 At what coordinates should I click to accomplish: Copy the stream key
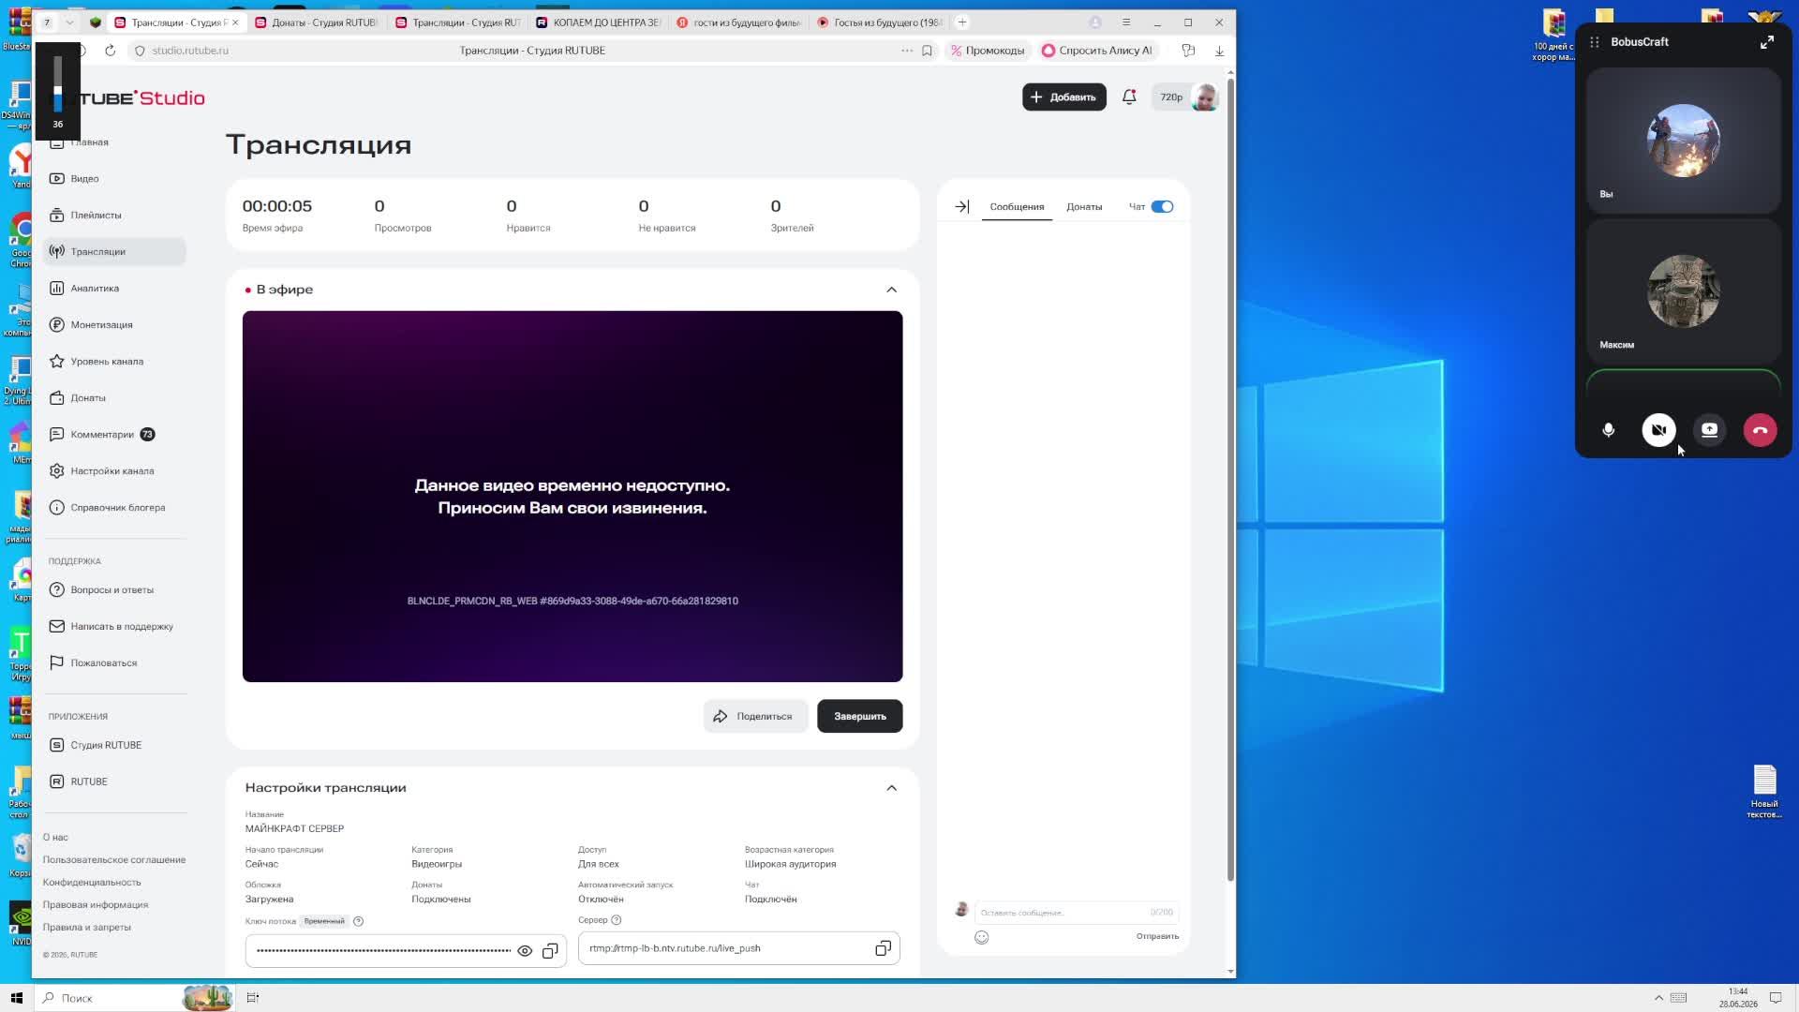(550, 951)
